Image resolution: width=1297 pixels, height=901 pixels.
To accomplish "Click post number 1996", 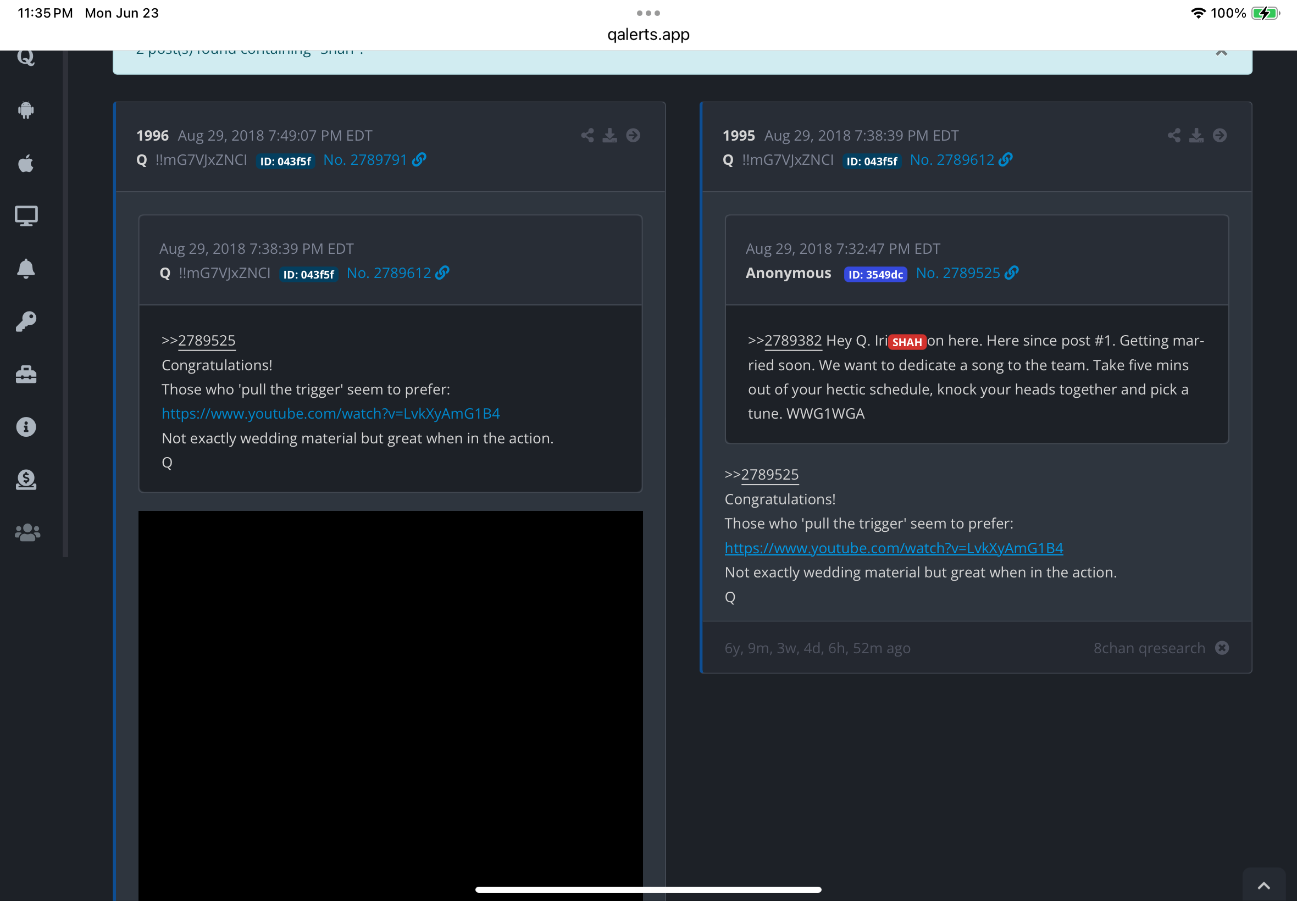I will [x=152, y=136].
